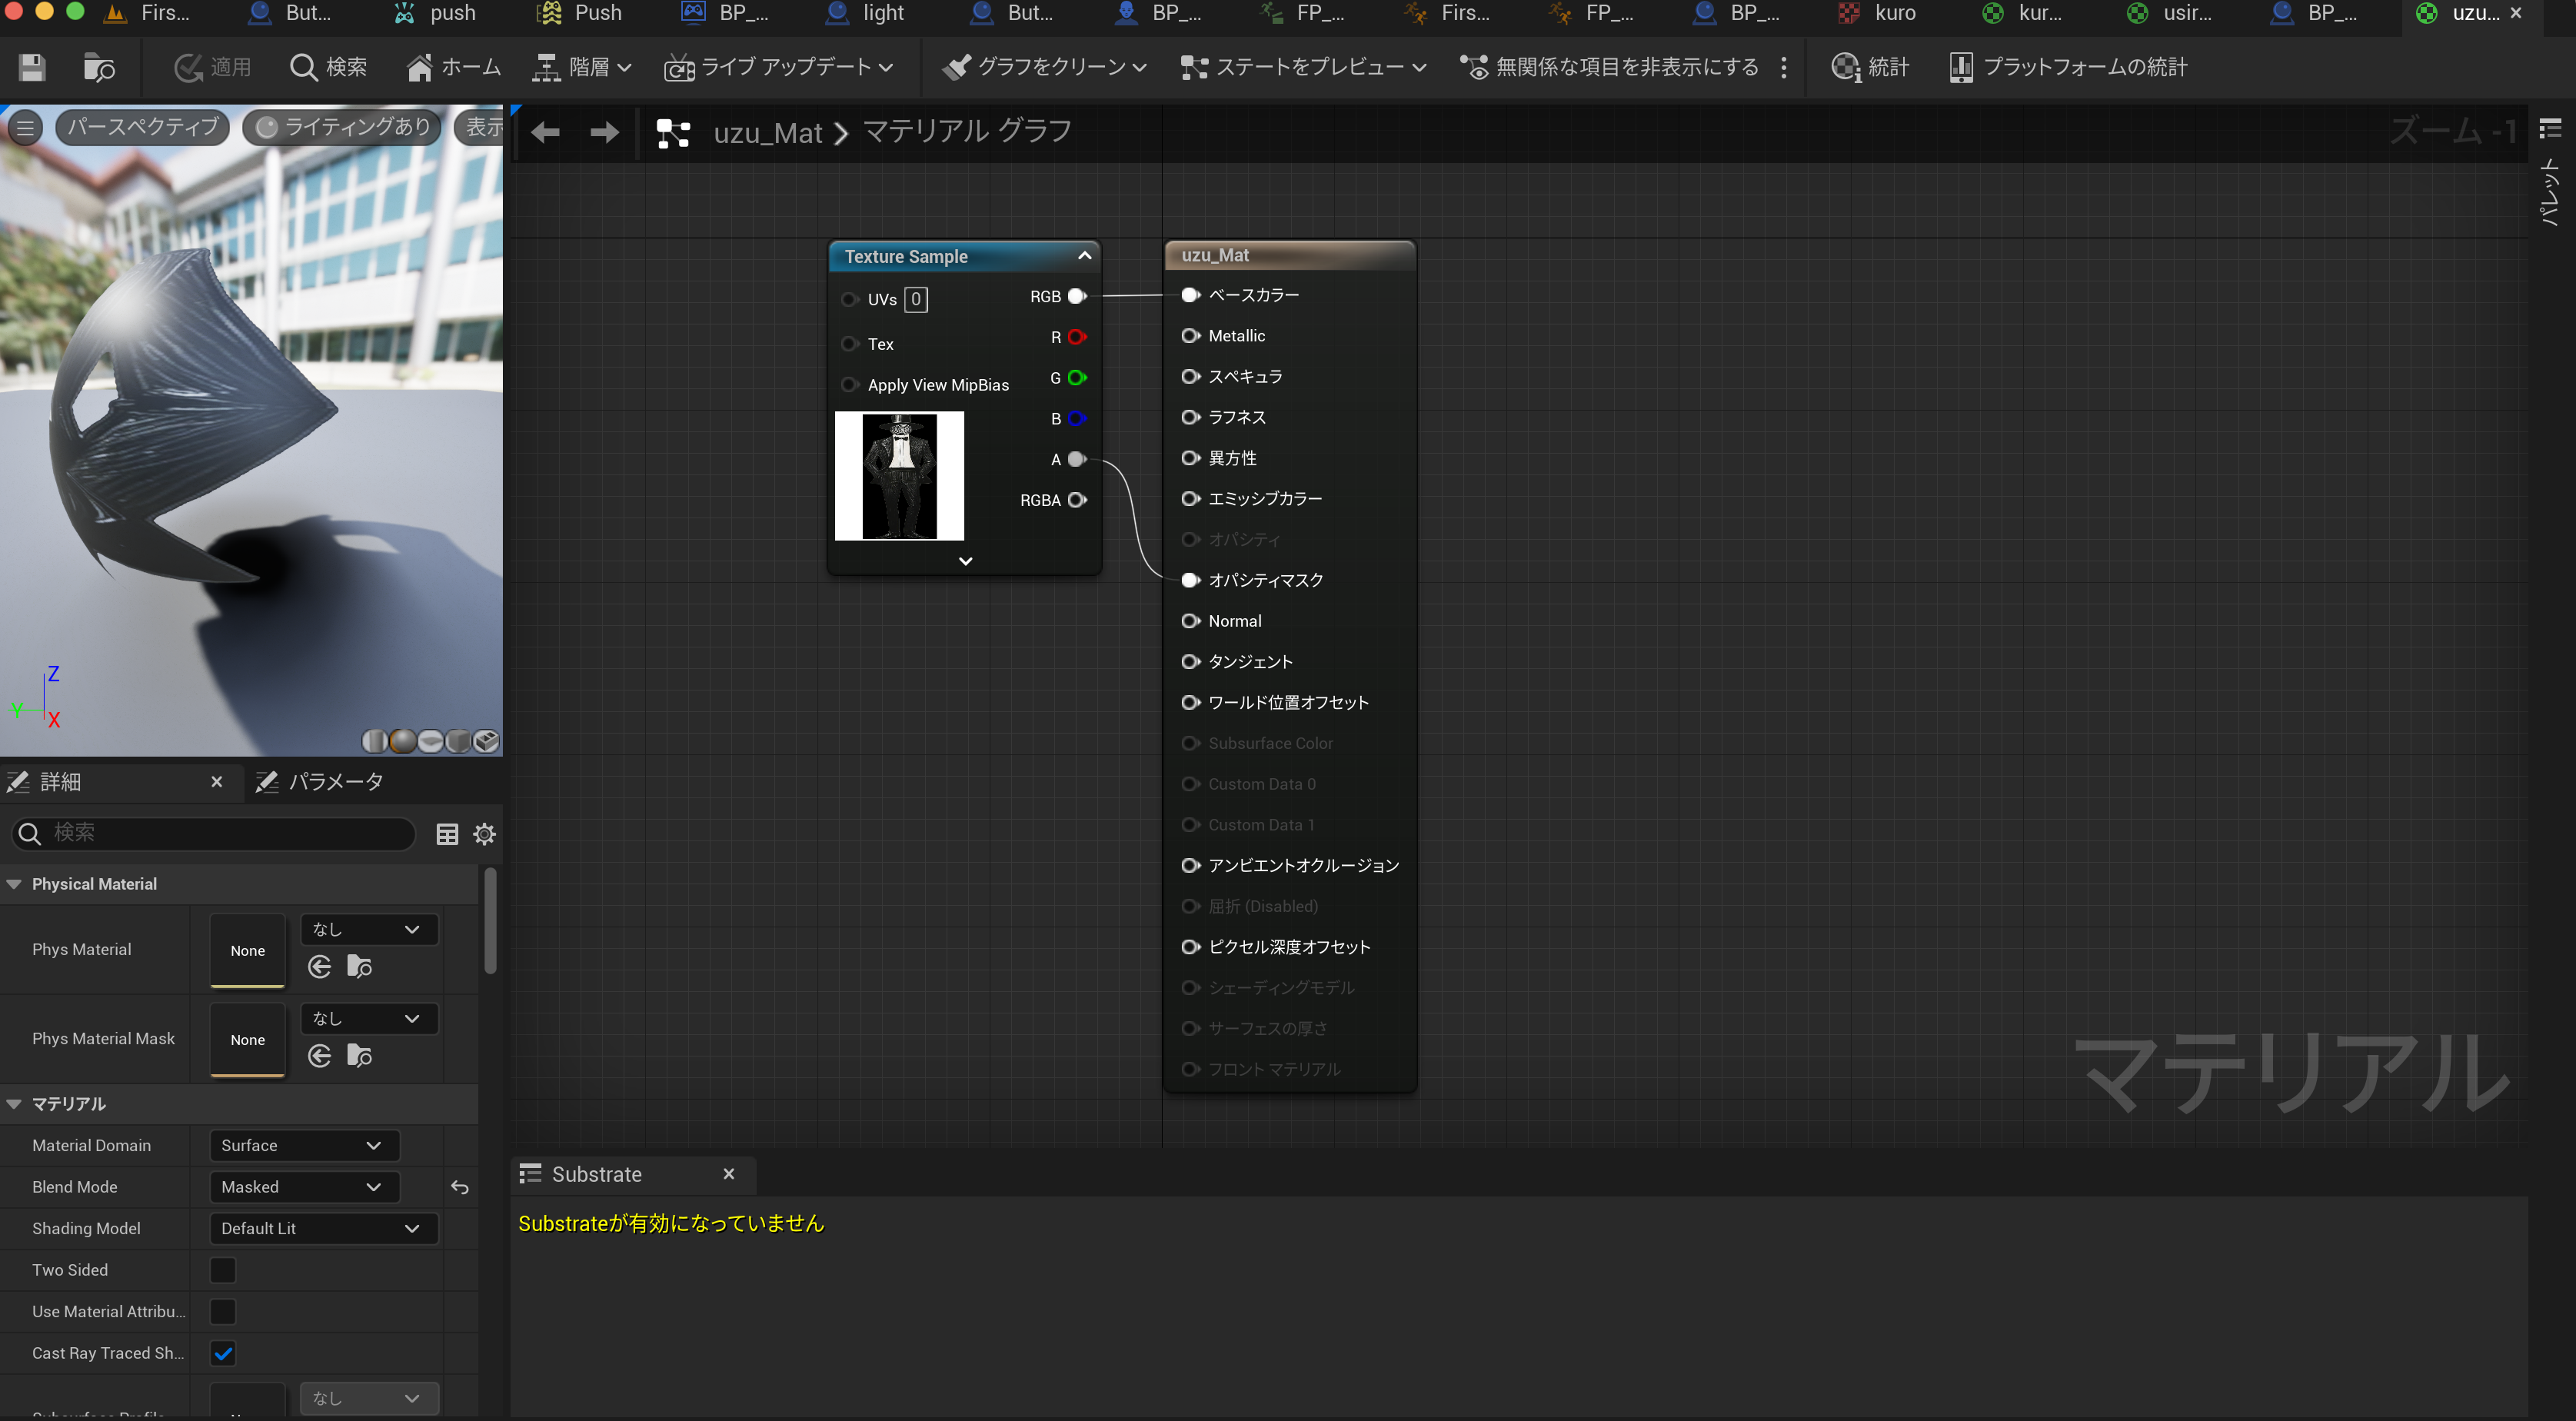Reset Blend Mode to default arrow
The height and width of the screenshot is (1421, 2576).
[x=459, y=1187]
